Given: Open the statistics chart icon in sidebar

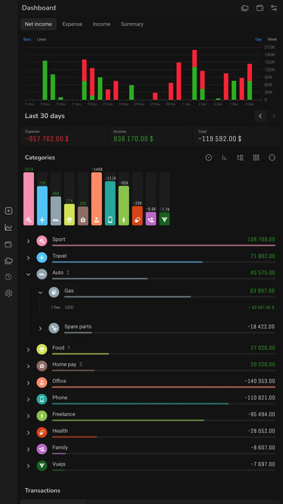Looking at the screenshot, I should tap(9, 227).
